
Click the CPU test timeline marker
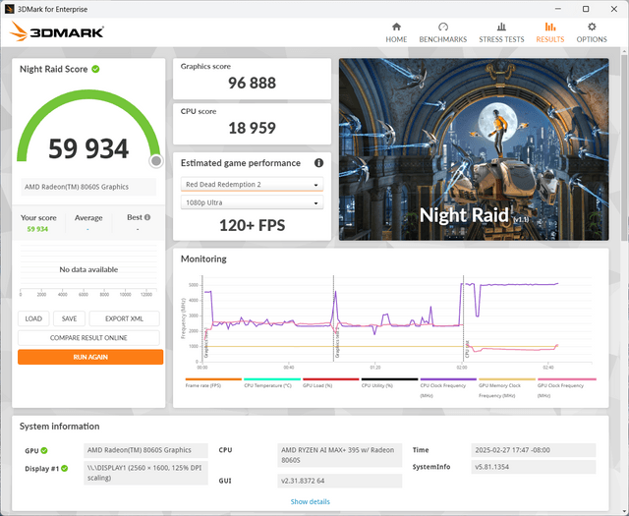[x=464, y=318]
